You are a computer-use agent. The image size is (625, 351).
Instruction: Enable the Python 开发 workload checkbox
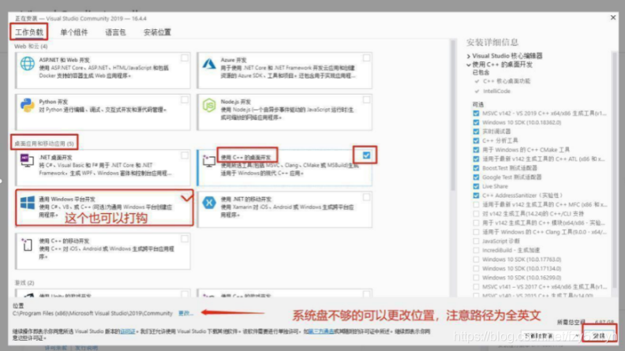pyautogui.click(x=185, y=100)
